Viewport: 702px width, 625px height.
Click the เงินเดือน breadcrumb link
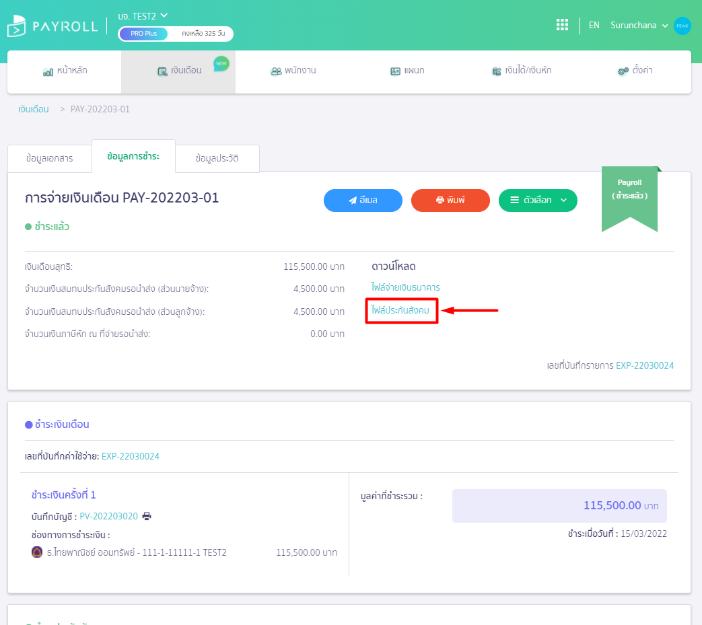[33, 109]
